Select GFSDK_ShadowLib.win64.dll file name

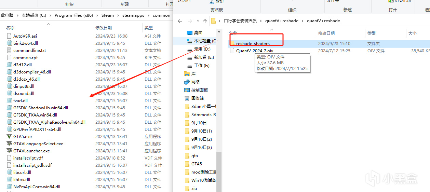coord(41,108)
